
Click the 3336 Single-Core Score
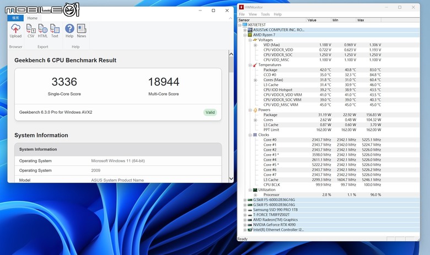64,82
